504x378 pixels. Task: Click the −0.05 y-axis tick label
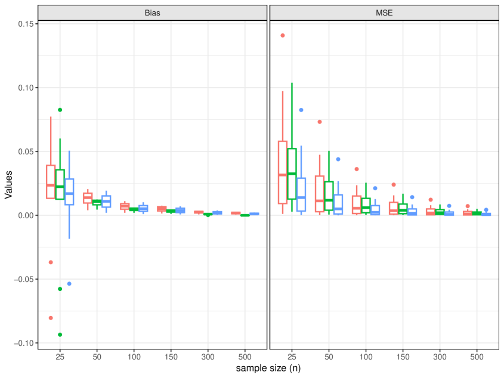(23, 279)
